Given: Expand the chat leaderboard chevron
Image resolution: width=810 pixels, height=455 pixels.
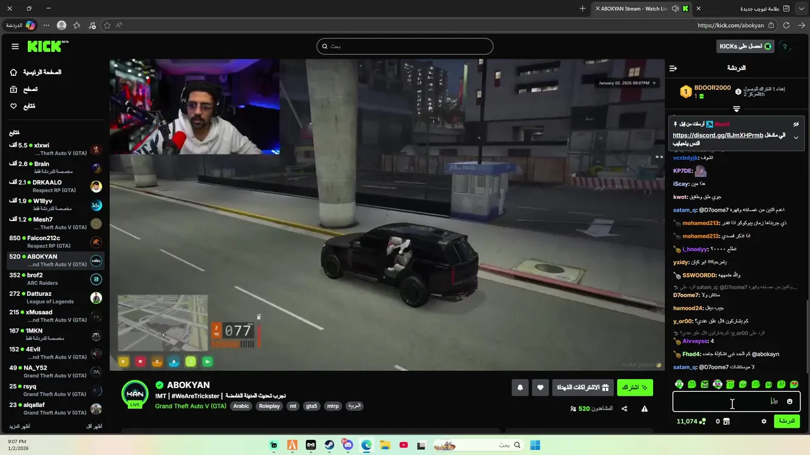Looking at the screenshot, I should (736, 109).
